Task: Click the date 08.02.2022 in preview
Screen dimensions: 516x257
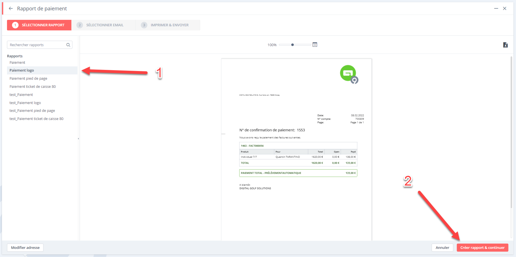Action: 358,115
